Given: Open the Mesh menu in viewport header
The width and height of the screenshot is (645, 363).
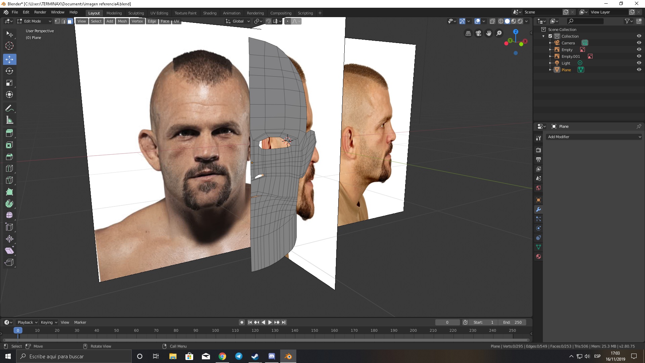Looking at the screenshot, I should (122, 21).
